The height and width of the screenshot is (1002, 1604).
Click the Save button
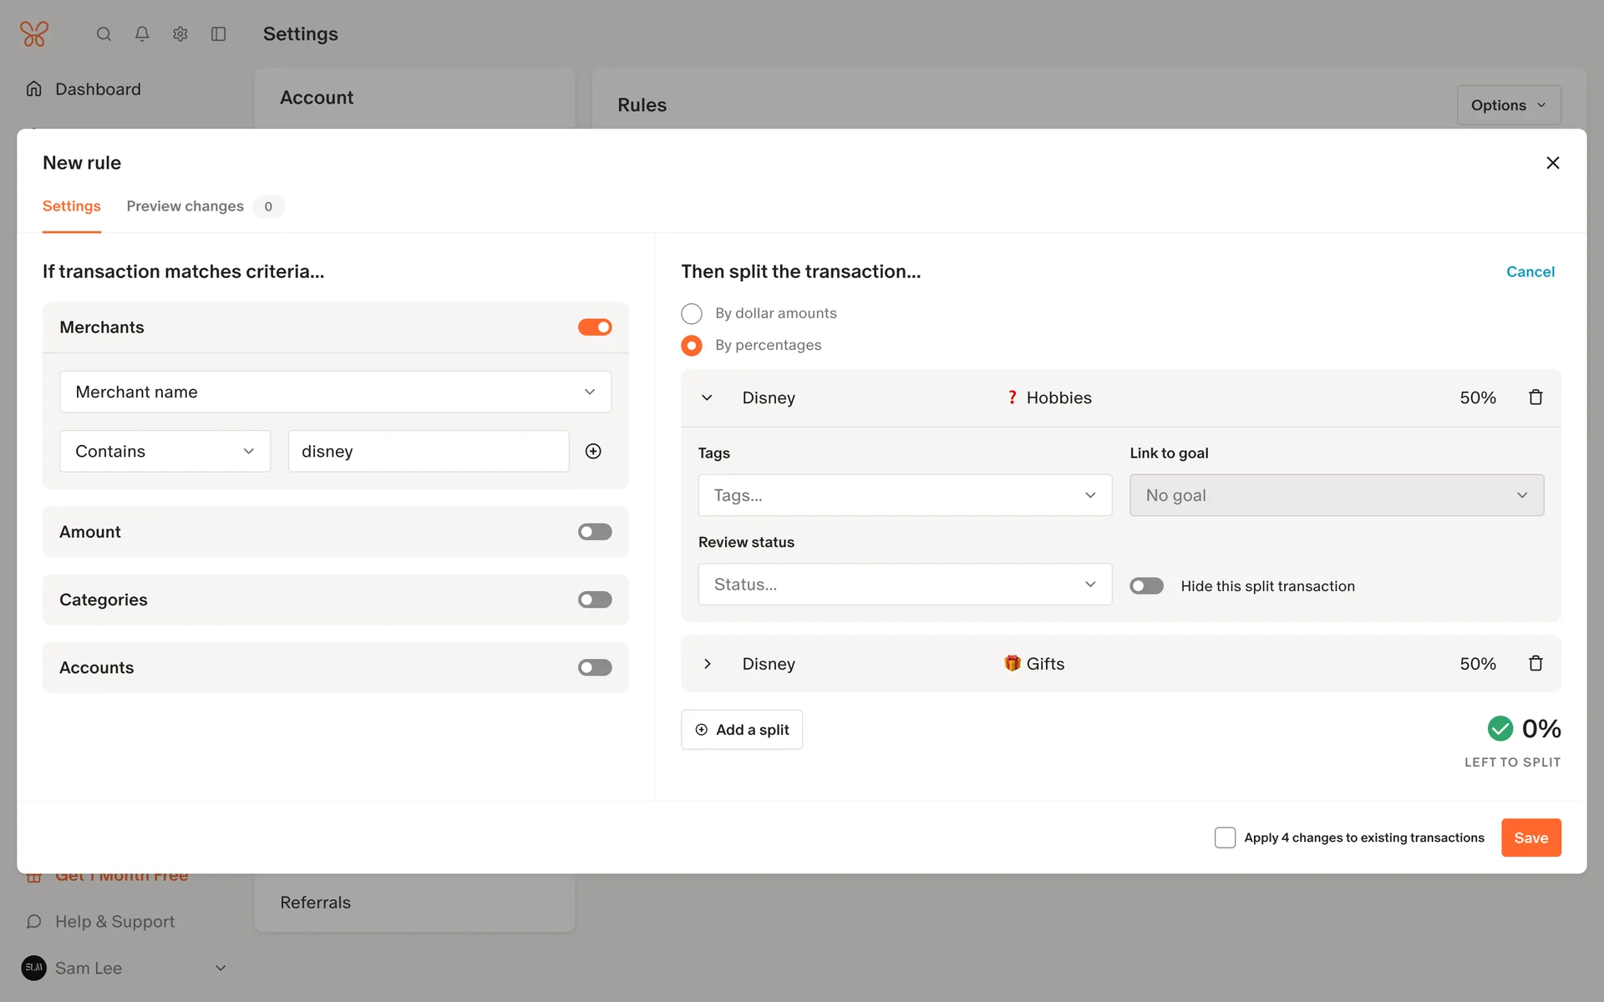coord(1530,838)
